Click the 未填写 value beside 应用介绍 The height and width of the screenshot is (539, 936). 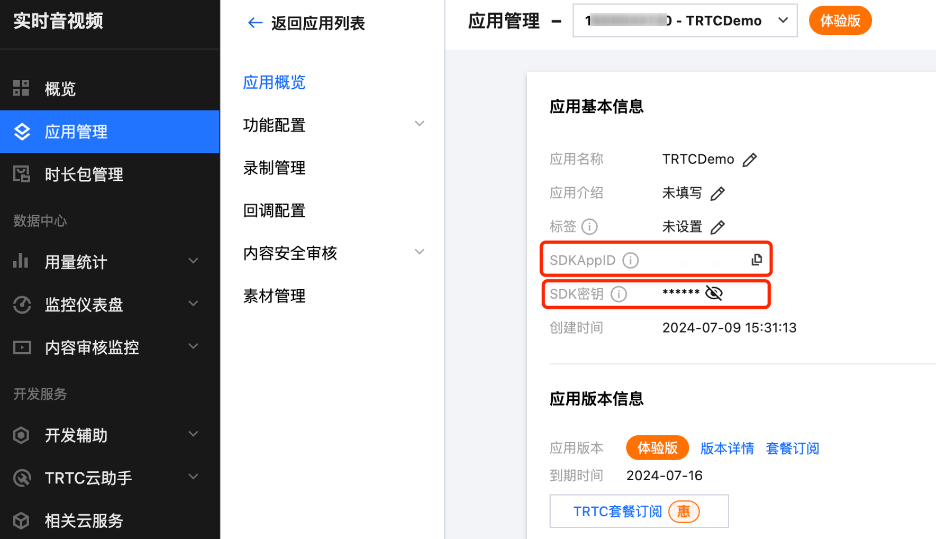click(682, 193)
